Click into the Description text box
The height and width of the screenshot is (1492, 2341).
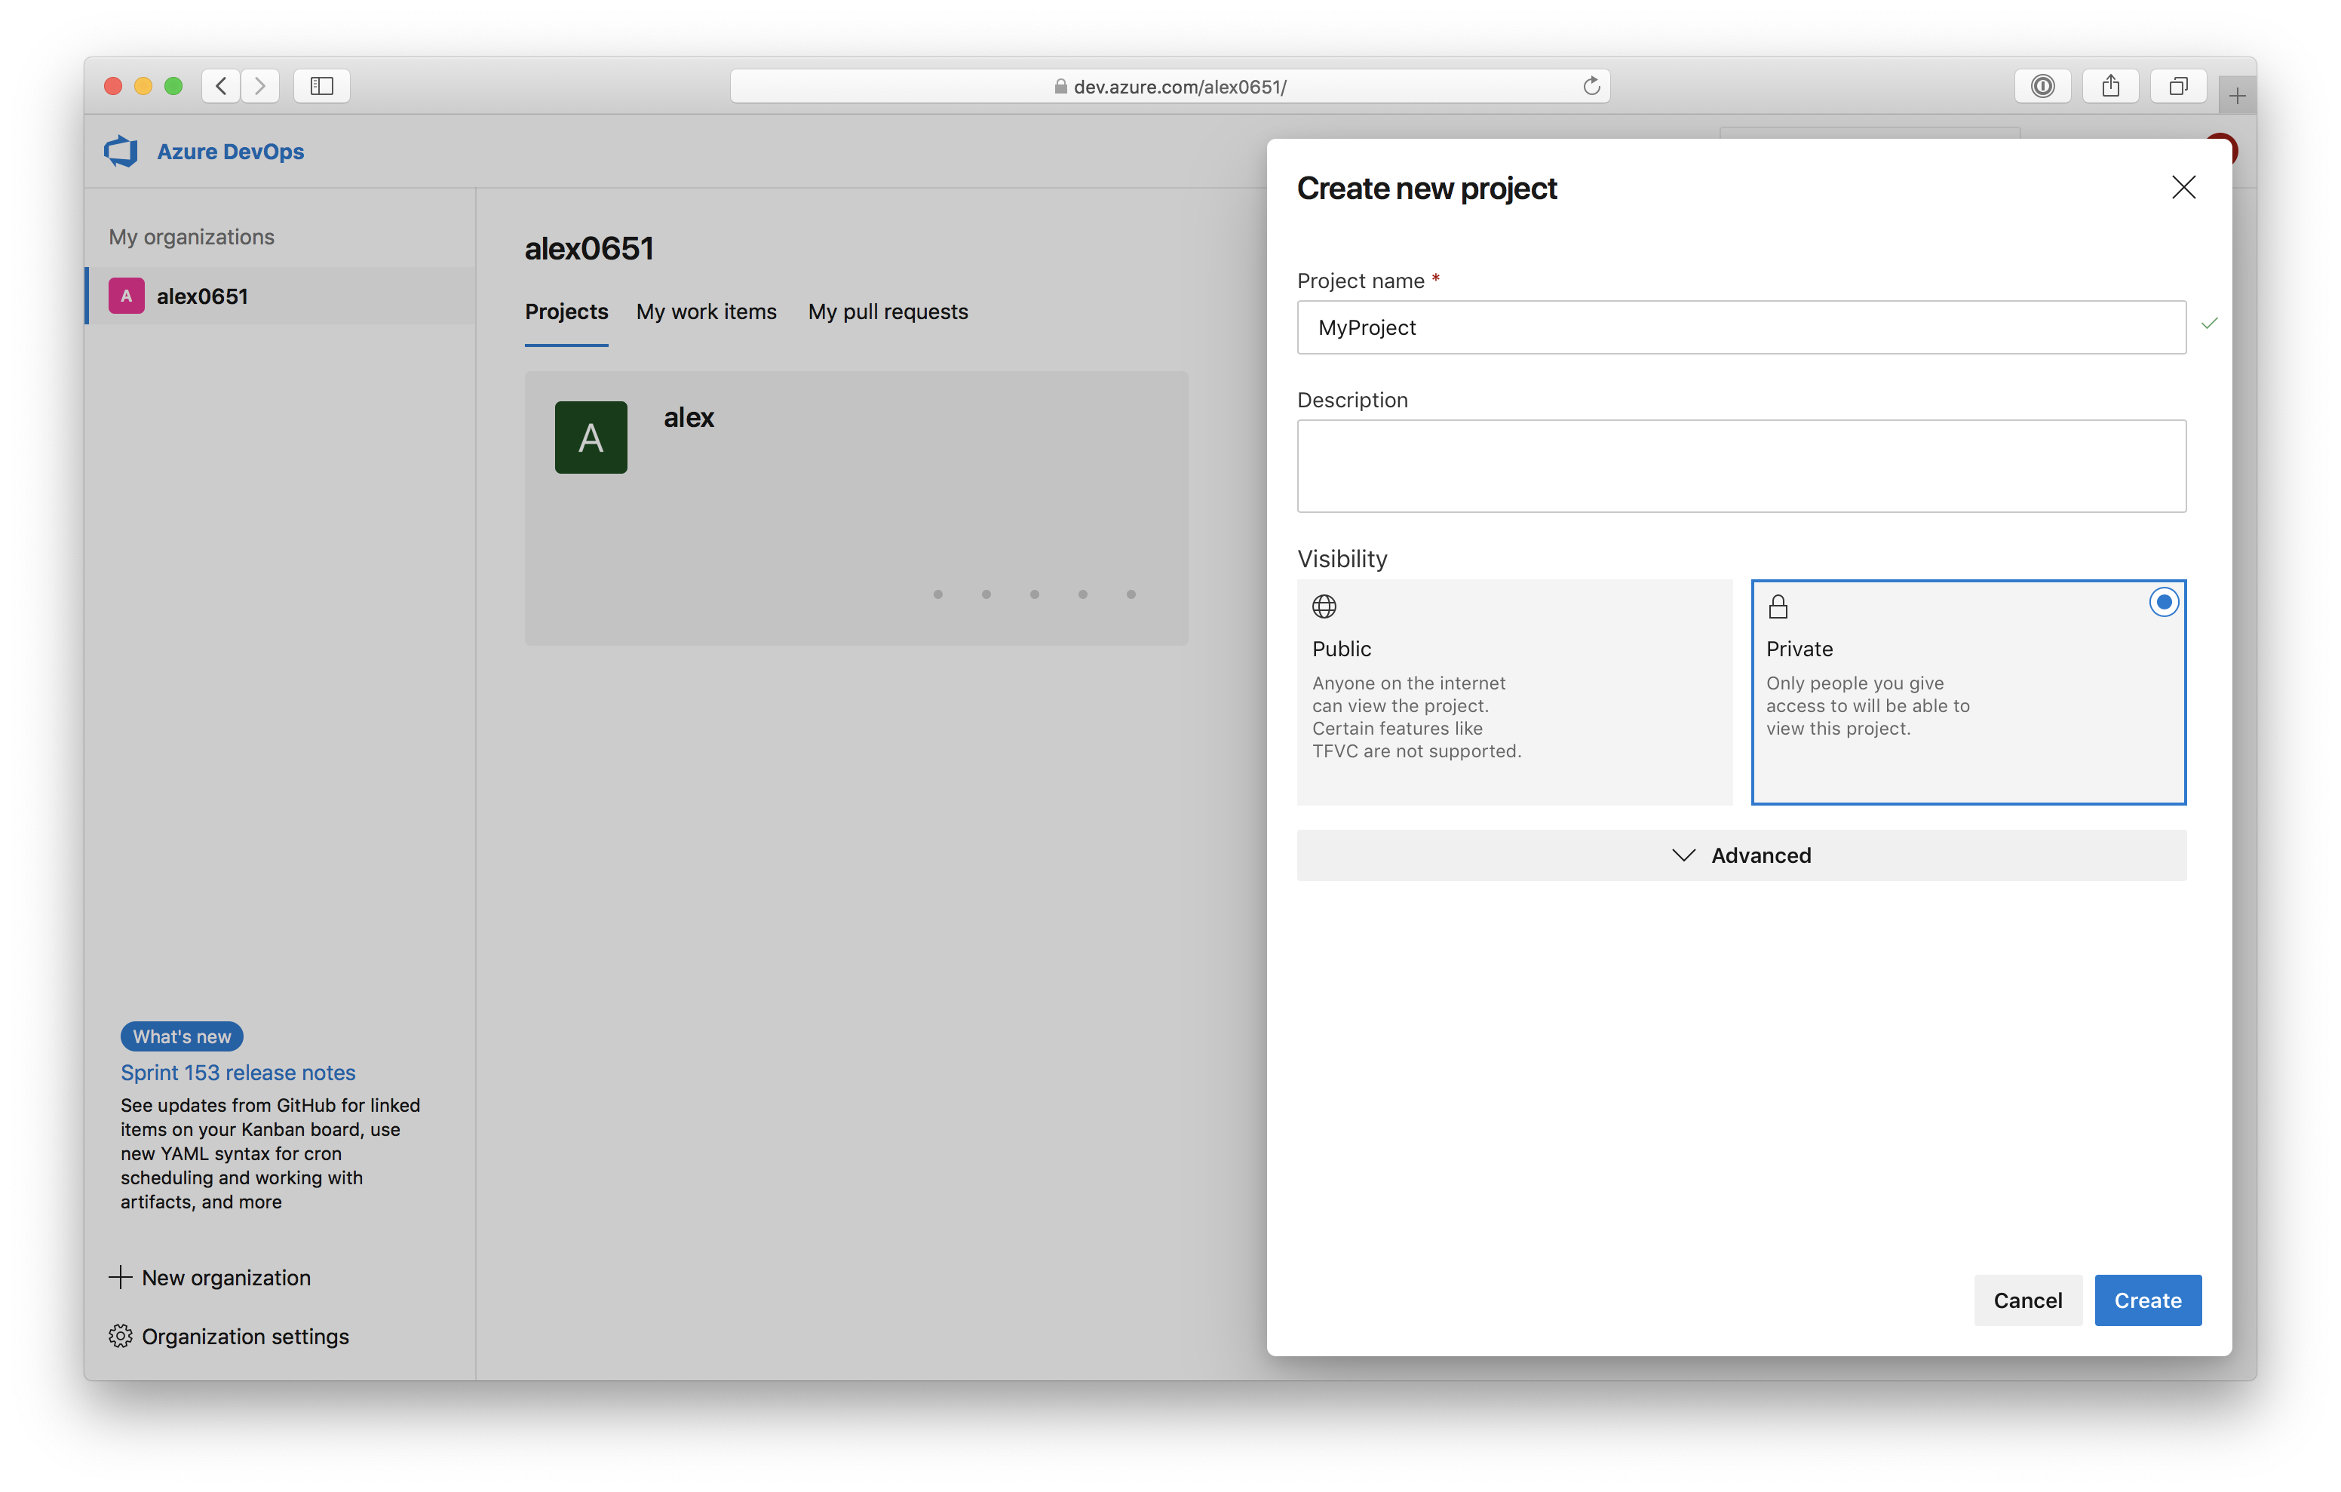1740,466
